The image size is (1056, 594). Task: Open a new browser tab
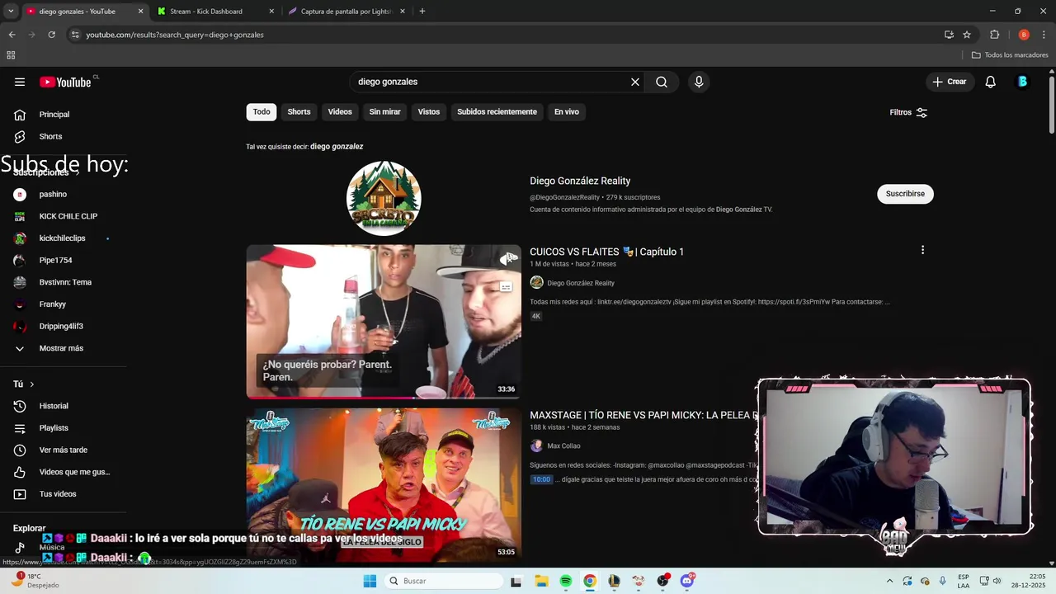point(422,12)
